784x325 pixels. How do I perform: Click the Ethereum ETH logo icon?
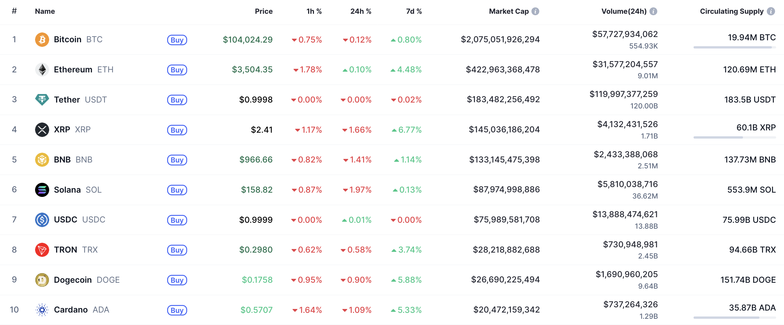click(42, 69)
